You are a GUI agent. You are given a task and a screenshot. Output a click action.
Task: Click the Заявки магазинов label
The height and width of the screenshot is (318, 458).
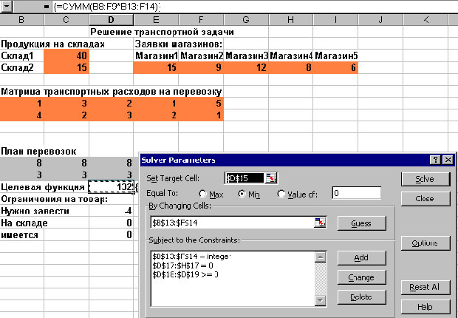[179, 44]
